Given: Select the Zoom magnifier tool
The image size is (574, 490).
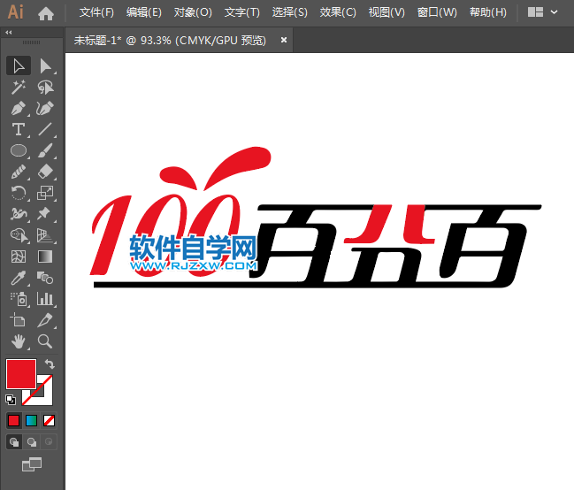Looking at the screenshot, I should (45, 341).
